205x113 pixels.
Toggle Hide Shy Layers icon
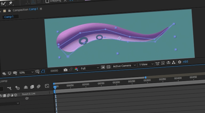[26, 87]
